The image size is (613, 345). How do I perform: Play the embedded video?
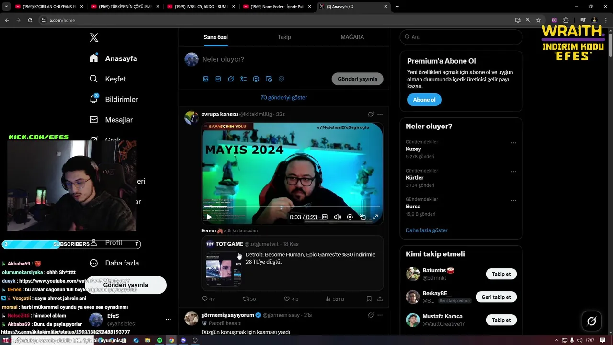[x=209, y=217]
